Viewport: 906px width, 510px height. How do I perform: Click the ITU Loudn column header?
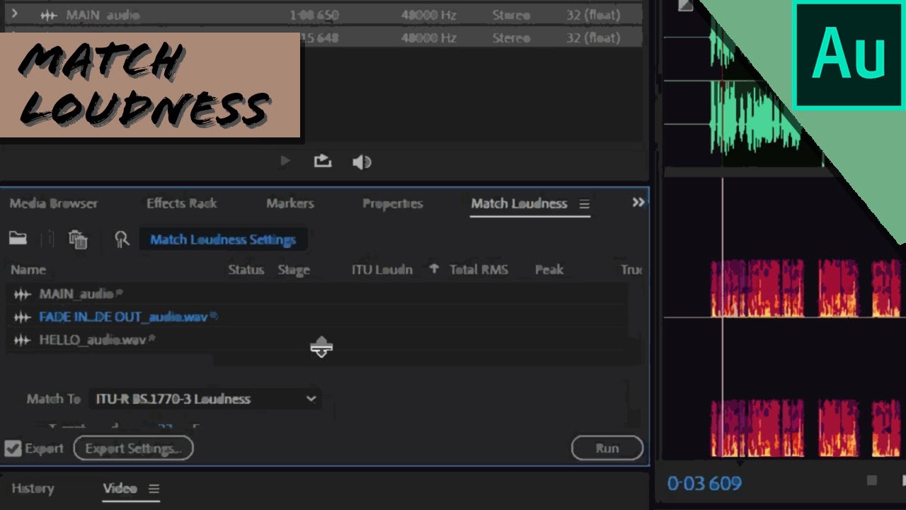tap(382, 270)
